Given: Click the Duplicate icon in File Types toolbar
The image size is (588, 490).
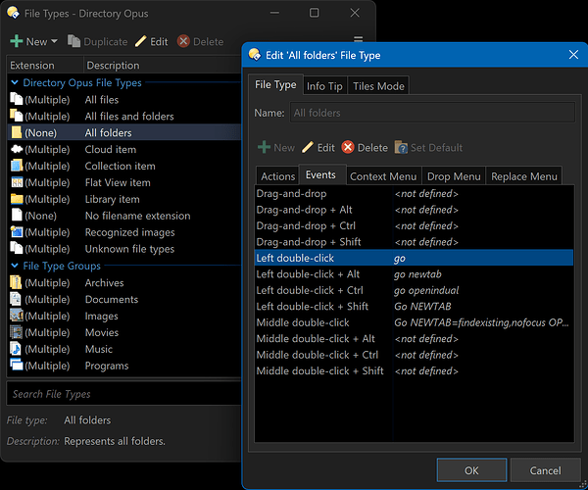Looking at the screenshot, I should (73, 41).
